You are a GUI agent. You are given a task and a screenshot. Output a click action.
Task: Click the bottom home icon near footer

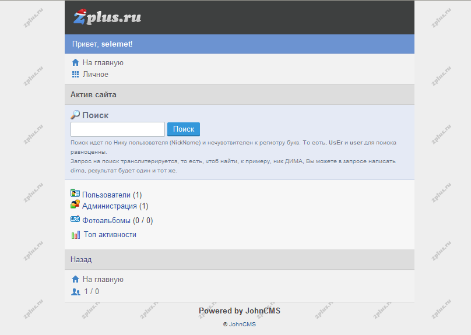pyautogui.click(x=75, y=279)
